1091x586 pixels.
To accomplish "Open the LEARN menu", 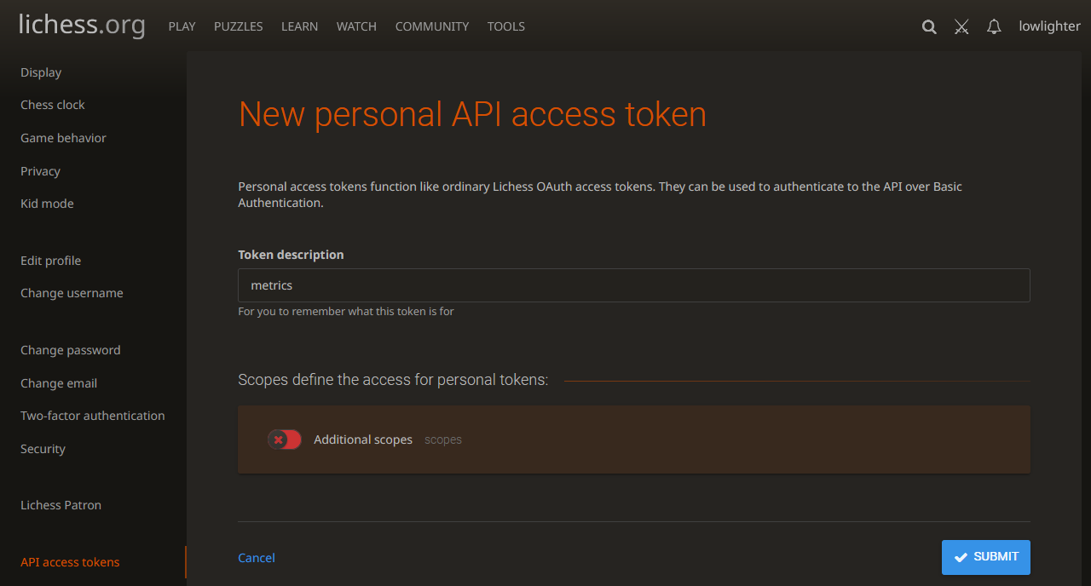I will (x=299, y=26).
